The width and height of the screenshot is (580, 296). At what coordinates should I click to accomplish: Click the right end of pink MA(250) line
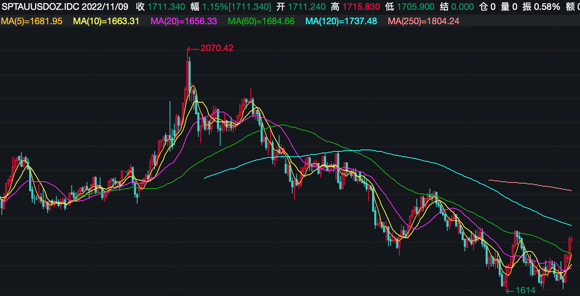point(571,190)
